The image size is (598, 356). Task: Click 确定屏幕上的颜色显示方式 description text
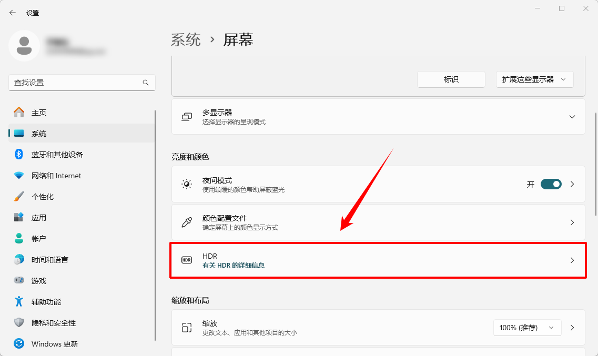tap(240, 228)
